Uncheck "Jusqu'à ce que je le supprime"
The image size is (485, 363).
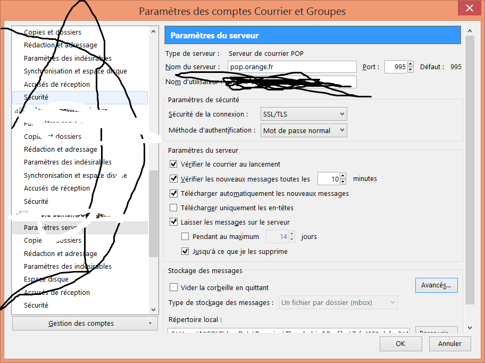tap(185, 251)
